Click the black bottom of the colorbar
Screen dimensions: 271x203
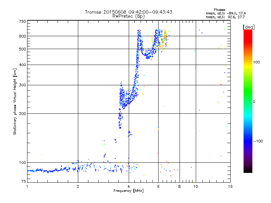[x=248, y=170]
